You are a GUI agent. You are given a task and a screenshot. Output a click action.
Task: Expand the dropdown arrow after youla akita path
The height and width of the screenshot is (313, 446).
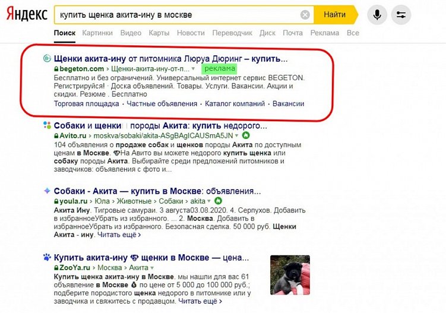(209, 201)
